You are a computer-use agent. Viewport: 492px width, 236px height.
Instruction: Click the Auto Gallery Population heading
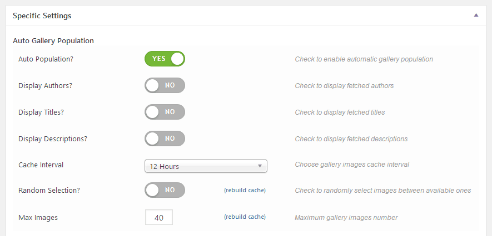53,40
